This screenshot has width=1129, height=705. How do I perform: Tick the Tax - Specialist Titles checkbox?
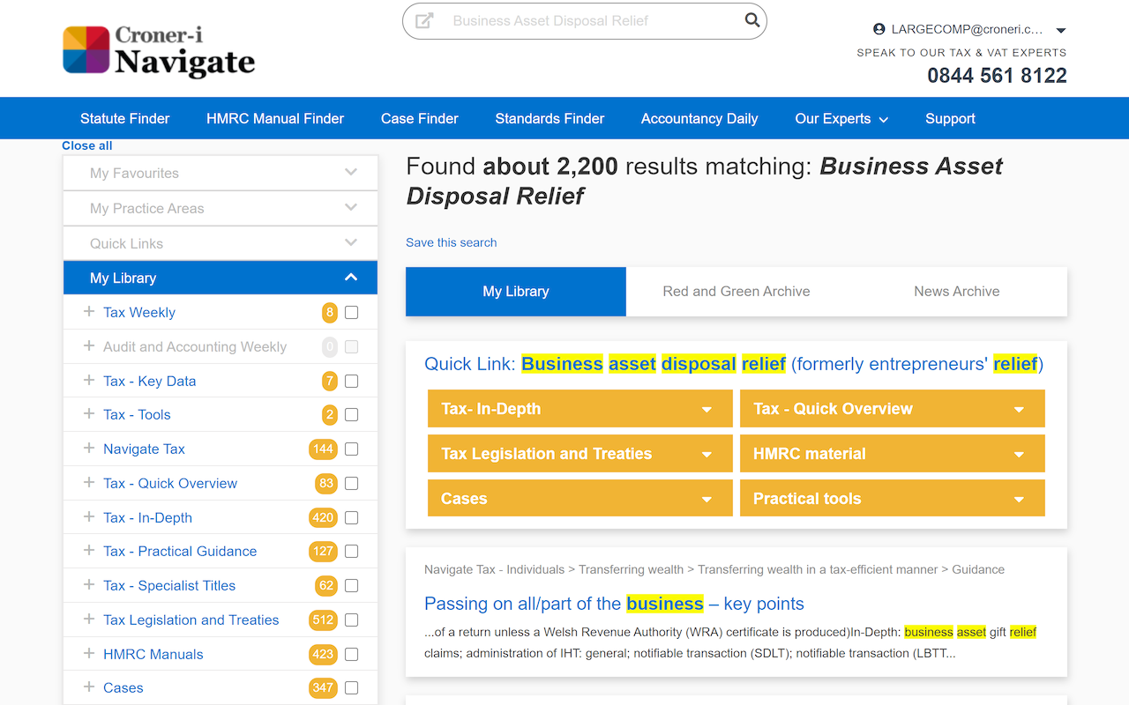point(351,585)
